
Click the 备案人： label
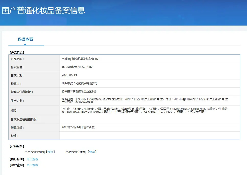[16, 84]
